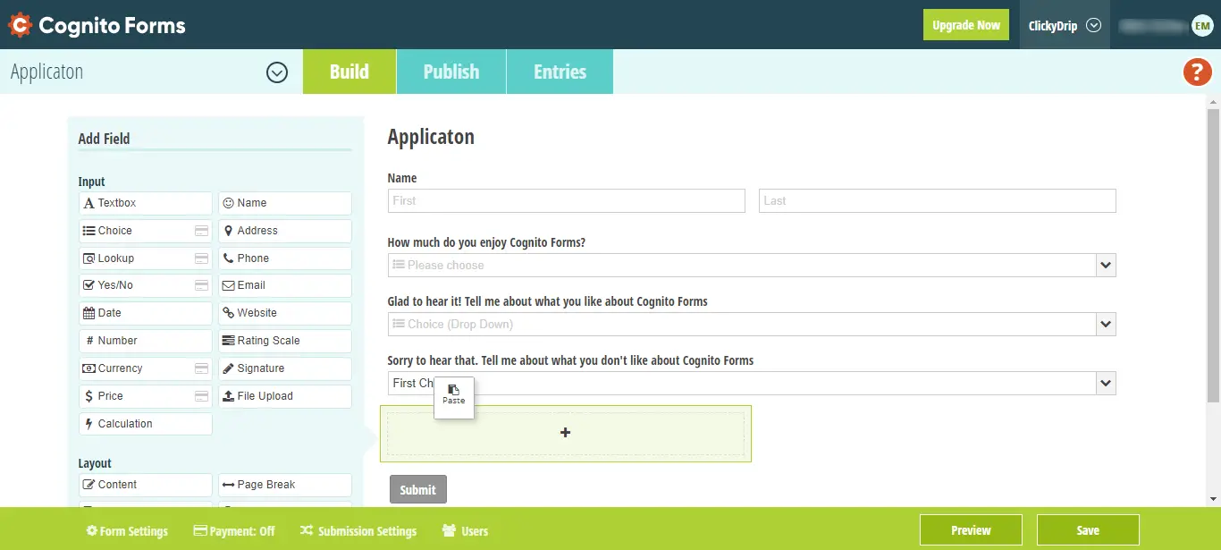The image size is (1221, 550).
Task: Click the Upgrade Now button
Action: coord(966,25)
